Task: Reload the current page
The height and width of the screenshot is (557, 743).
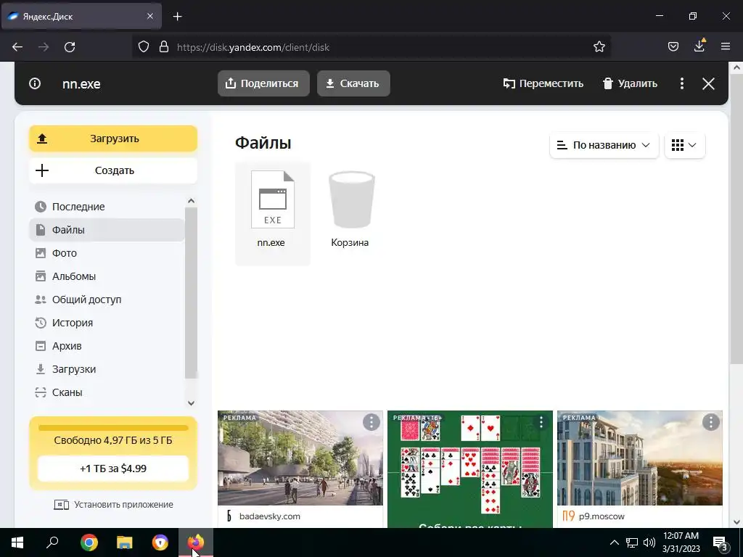Action: (x=70, y=47)
